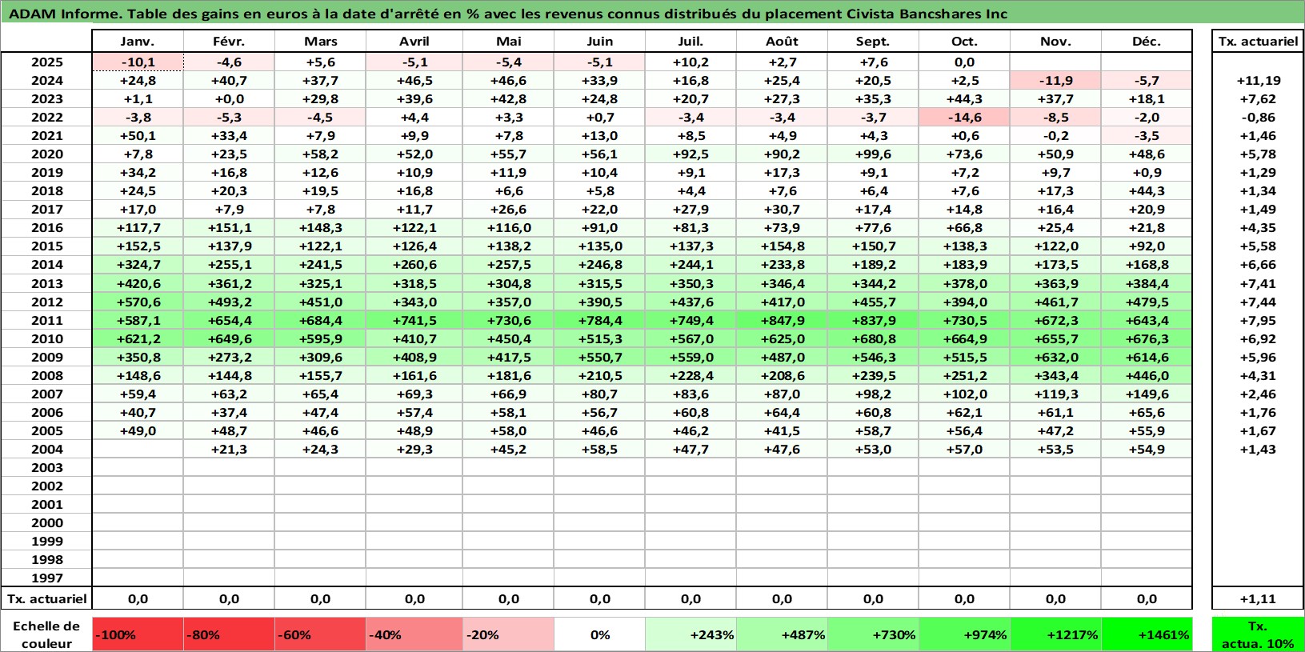The height and width of the screenshot is (652, 1305).
Task: Click cell +324,7 for January 2014
Action: pos(138,264)
